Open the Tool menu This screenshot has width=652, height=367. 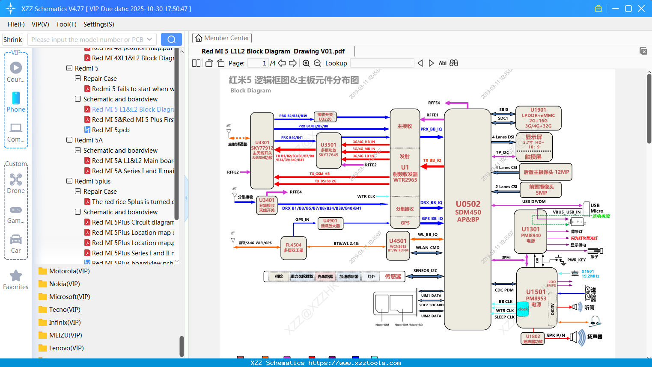click(66, 24)
